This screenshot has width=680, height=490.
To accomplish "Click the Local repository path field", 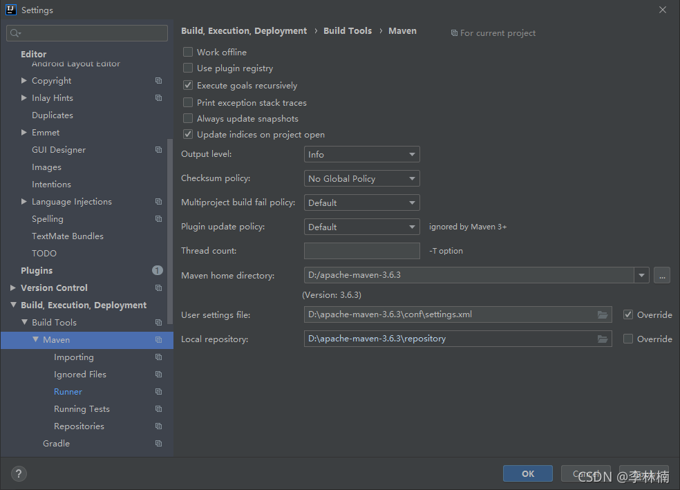I will coord(458,339).
